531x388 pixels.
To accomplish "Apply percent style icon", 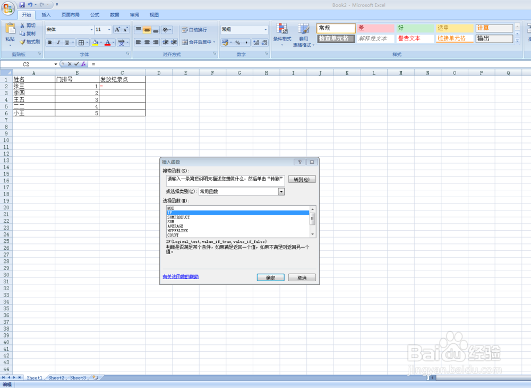I will tap(238, 43).
